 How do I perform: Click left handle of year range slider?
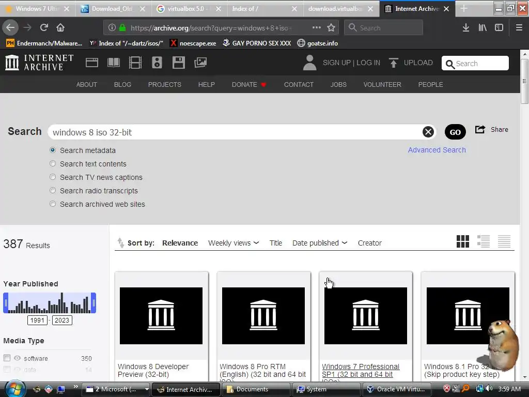pos(6,303)
